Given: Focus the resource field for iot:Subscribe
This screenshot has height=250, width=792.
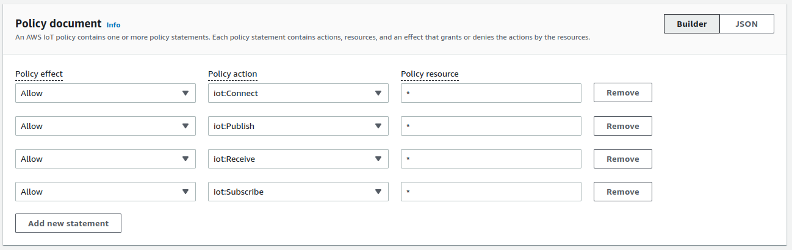Looking at the screenshot, I should pyautogui.click(x=491, y=192).
